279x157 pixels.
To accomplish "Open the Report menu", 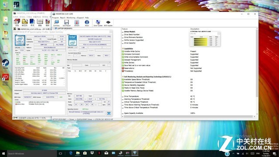I will (63, 17).
